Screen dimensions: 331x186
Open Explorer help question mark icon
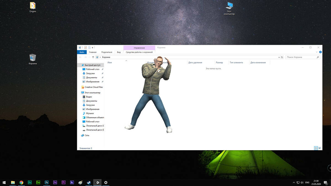point(320,52)
